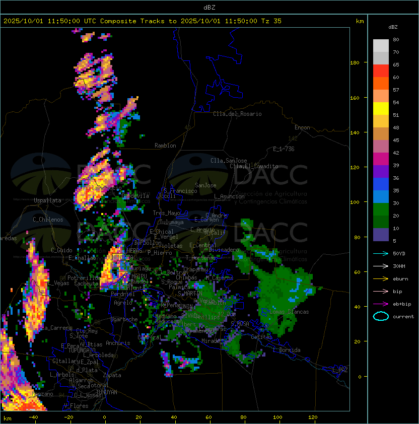Click the '180' tick on vertical axis
Screen dimensions: 419x424
click(355, 62)
